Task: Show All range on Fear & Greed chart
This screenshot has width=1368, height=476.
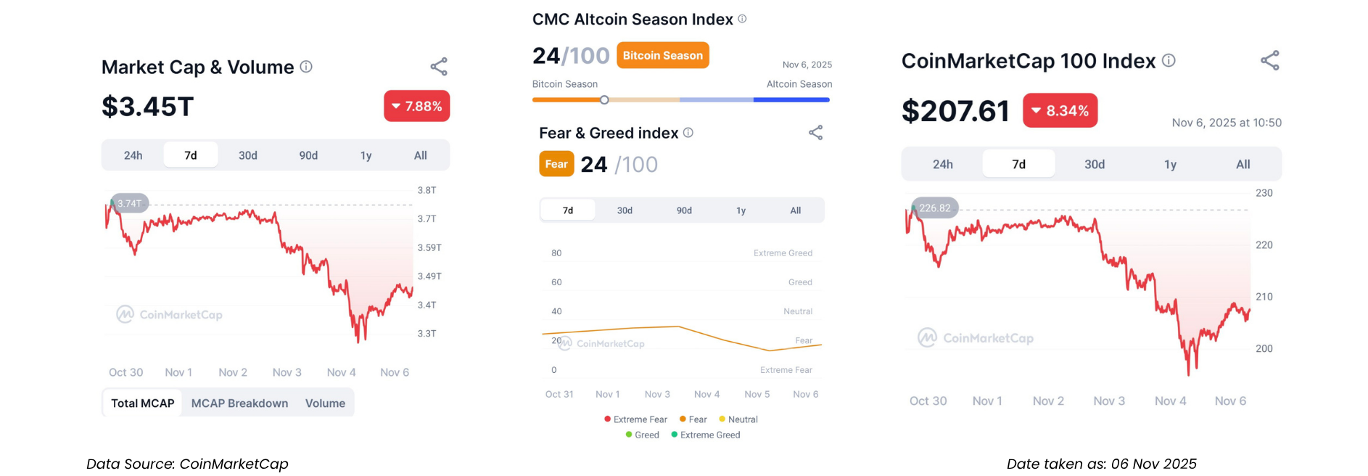Action: pyautogui.click(x=796, y=210)
